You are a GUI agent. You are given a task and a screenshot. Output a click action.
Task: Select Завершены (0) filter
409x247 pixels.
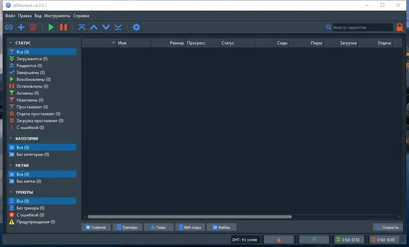(42, 73)
